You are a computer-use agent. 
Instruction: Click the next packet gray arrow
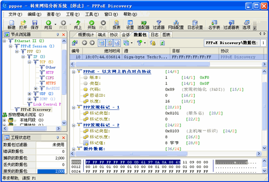click(92, 43)
